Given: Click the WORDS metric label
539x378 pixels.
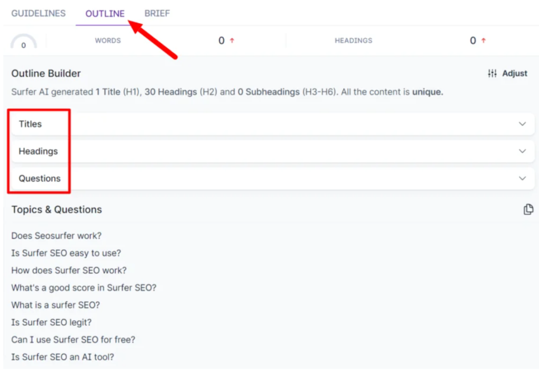Looking at the screenshot, I should 108,40.
